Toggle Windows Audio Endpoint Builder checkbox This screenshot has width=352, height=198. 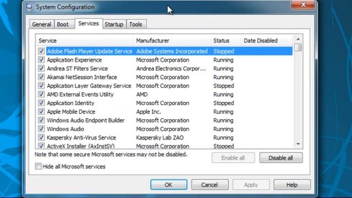click(41, 120)
